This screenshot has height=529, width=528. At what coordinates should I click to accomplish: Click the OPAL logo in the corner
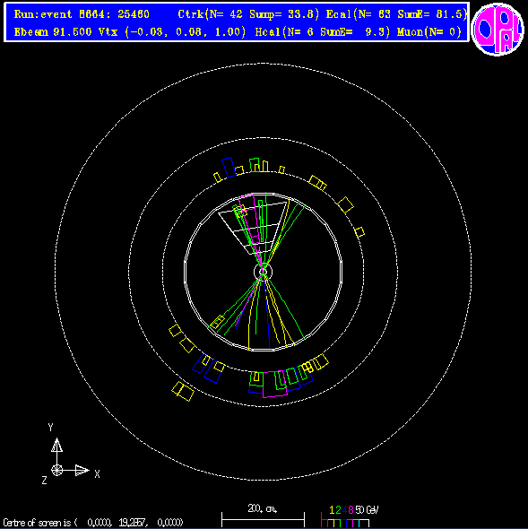(x=498, y=30)
